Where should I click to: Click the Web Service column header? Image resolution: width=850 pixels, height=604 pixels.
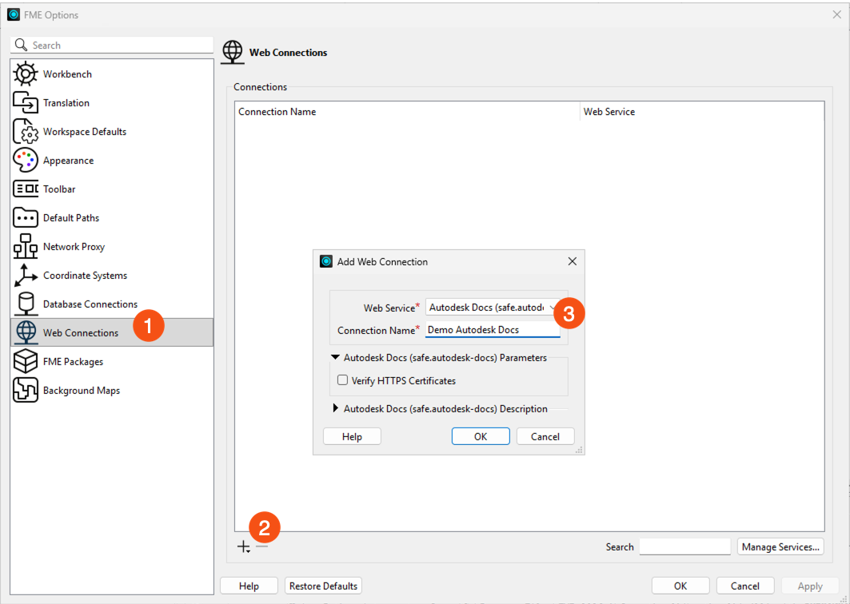(702, 112)
